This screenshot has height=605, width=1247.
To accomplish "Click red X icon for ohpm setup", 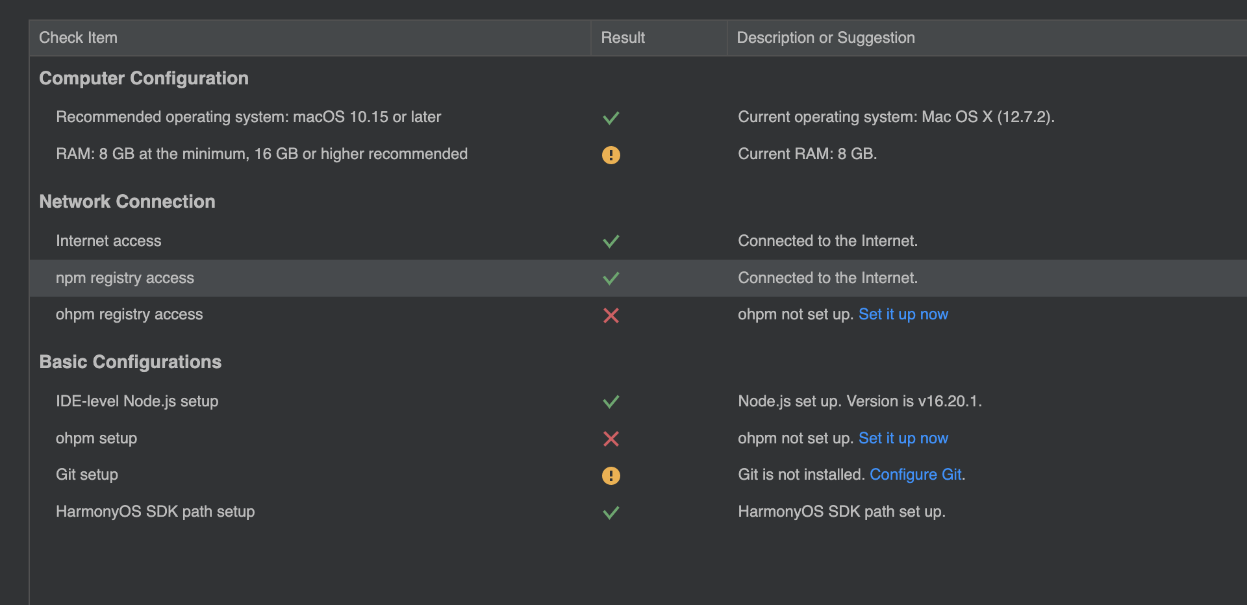I will (x=611, y=439).
